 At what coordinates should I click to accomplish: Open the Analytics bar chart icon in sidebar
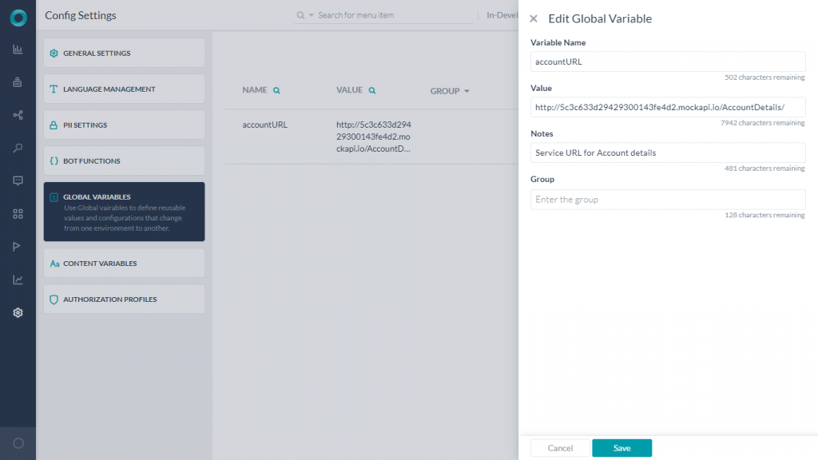pos(18,50)
